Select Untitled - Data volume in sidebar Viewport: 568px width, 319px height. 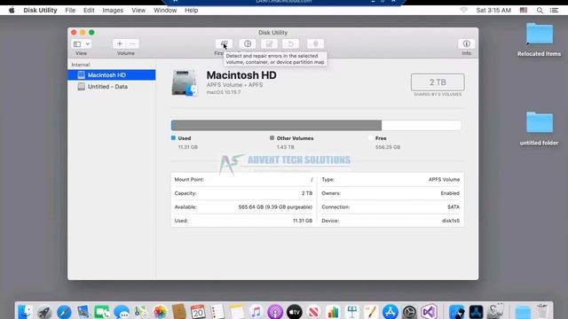pos(112,87)
